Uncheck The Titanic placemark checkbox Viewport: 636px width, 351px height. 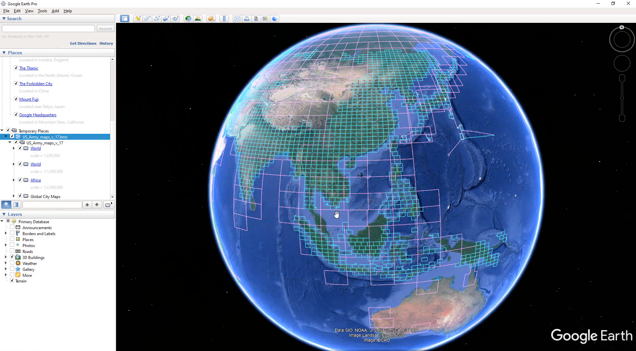coord(16,68)
